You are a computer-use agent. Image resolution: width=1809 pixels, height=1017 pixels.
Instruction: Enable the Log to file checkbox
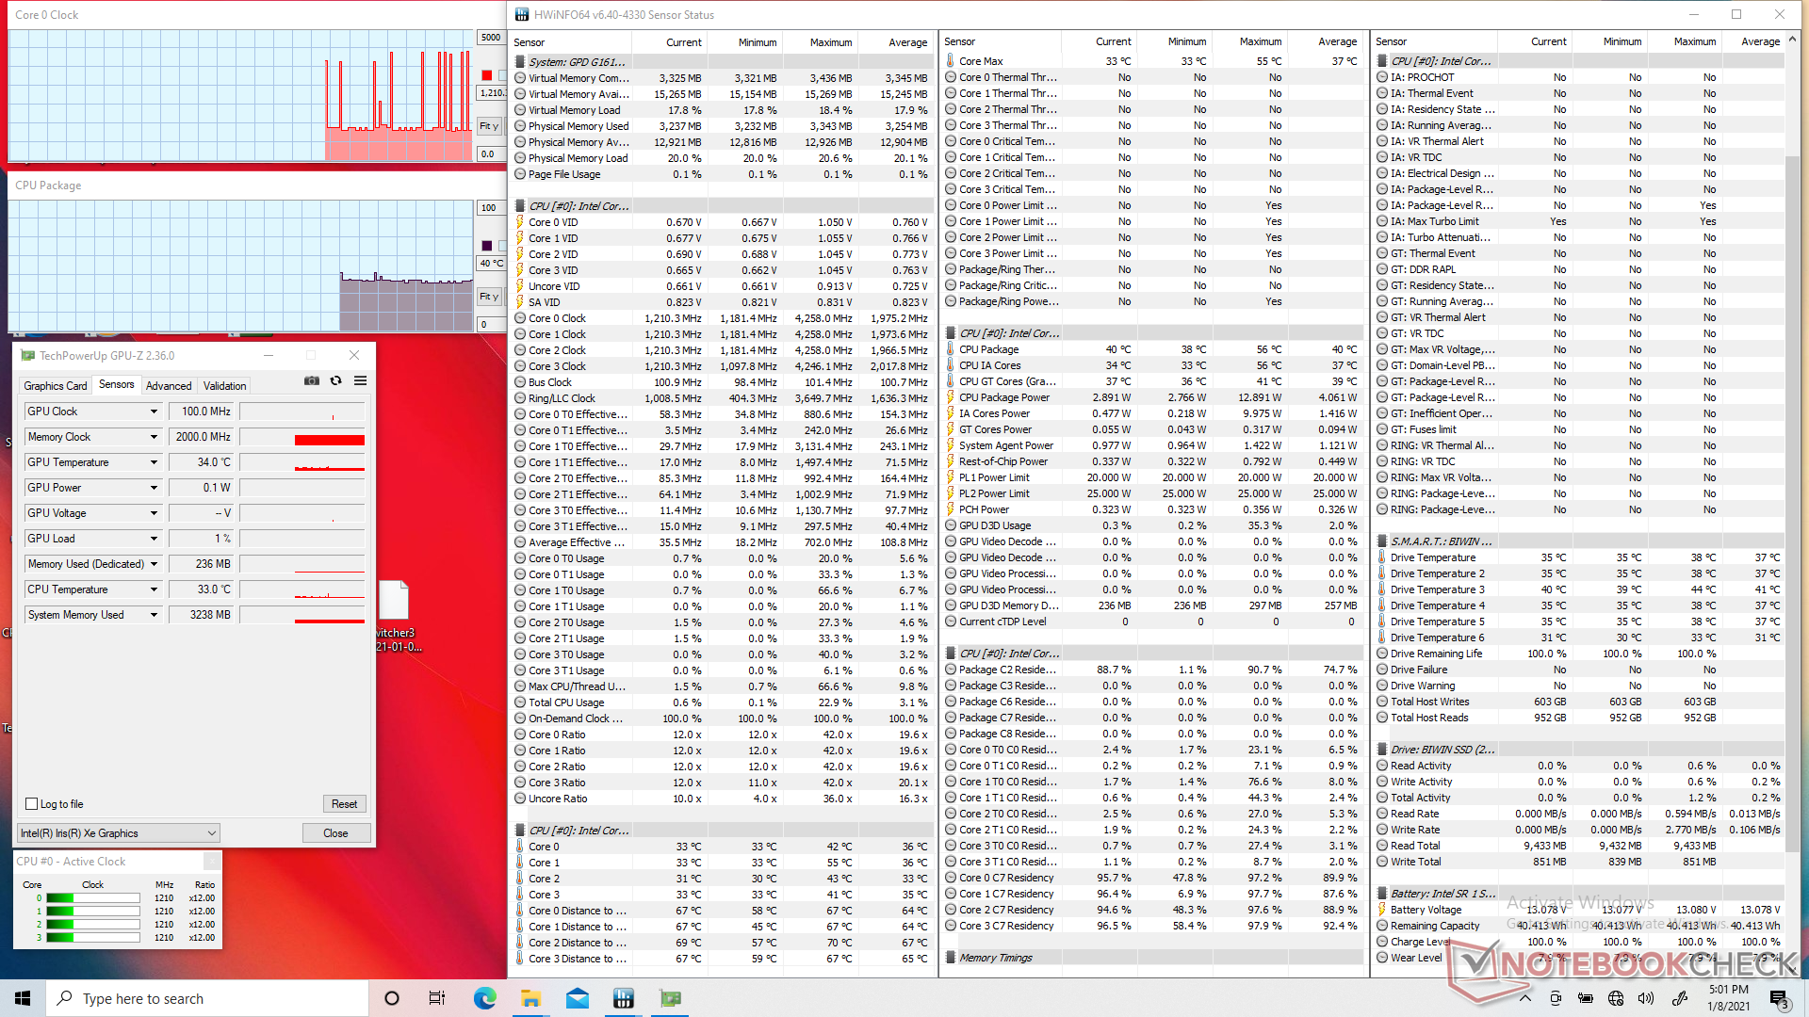click(x=32, y=804)
